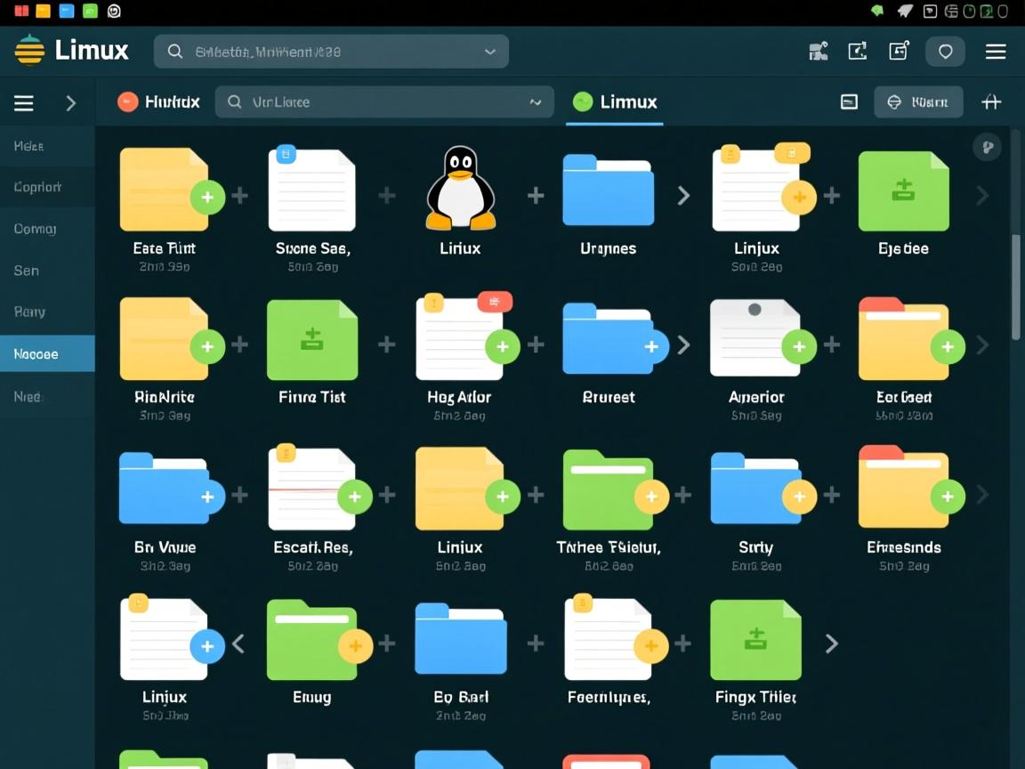
Task: Click the Küsnt filter button
Action: click(918, 101)
